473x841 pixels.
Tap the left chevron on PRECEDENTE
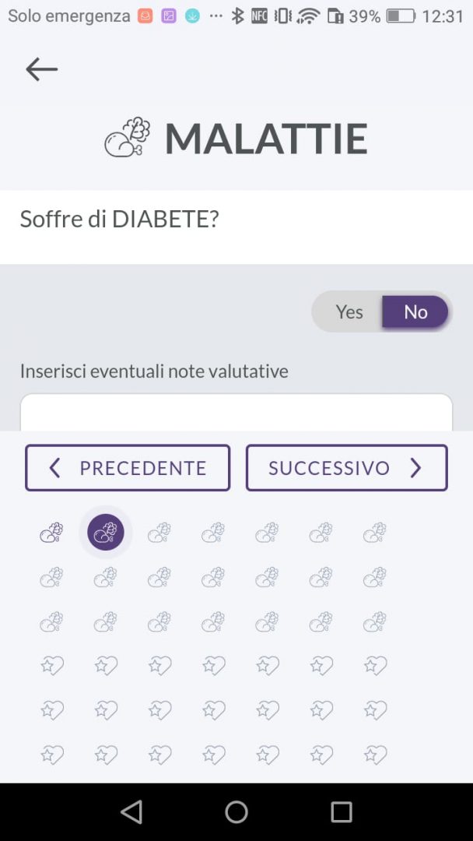[54, 468]
